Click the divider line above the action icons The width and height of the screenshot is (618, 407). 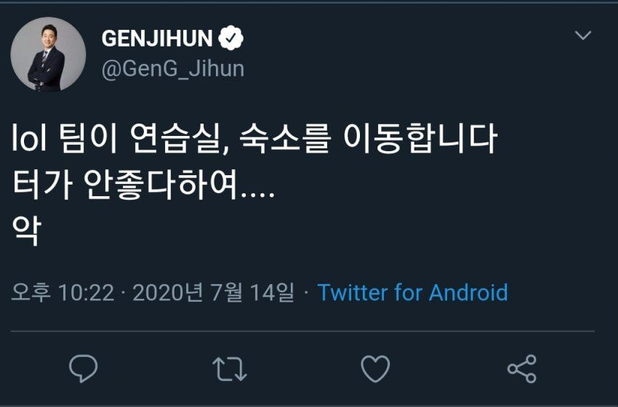[302, 331]
